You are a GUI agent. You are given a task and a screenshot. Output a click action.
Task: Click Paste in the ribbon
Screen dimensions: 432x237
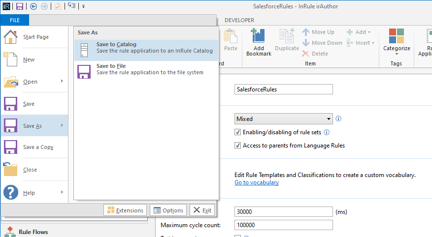231,40
